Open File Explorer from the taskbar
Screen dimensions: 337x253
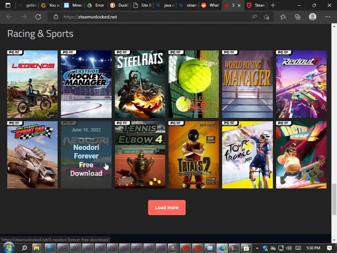click(x=37, y=248)
